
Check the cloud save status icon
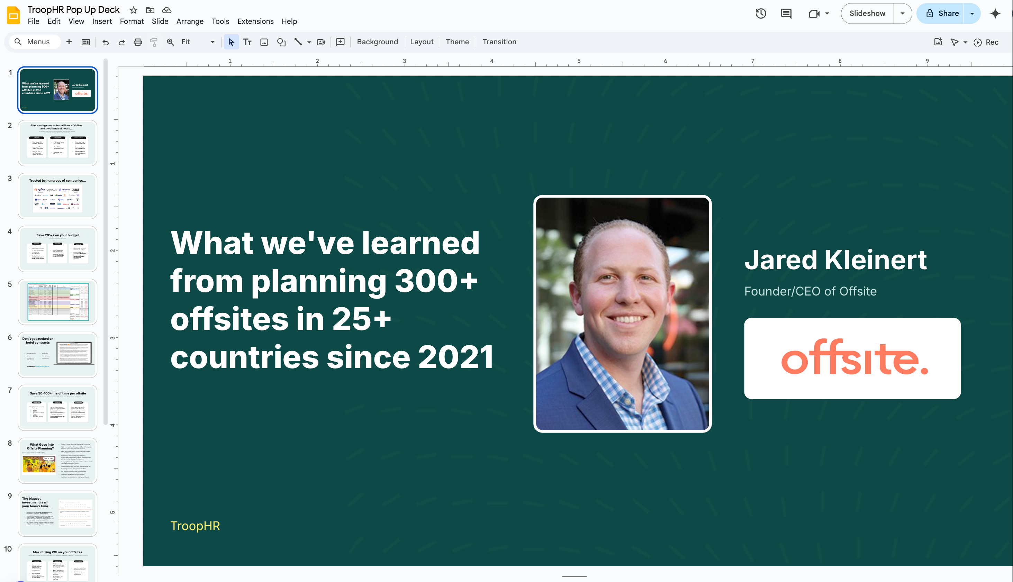point(167,10)
